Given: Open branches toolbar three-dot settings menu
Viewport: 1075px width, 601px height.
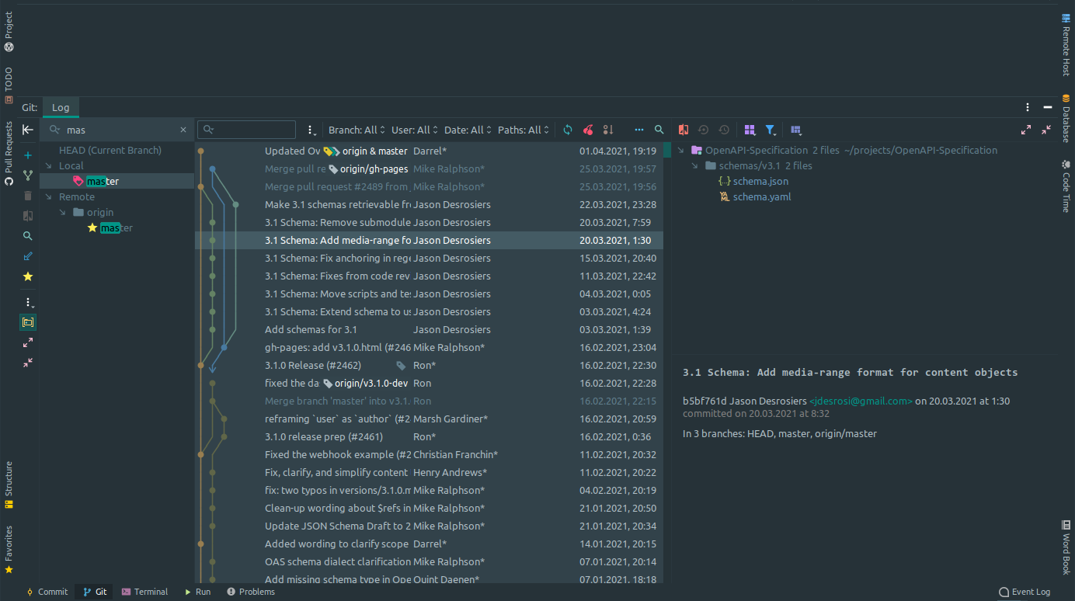Looking at the screenshot, I should [x=28, y=302].
